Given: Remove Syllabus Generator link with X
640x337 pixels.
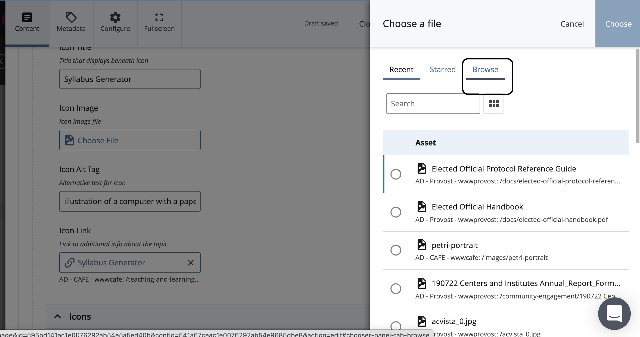Looking at the screenshot, I should click(x=191, y=263).
